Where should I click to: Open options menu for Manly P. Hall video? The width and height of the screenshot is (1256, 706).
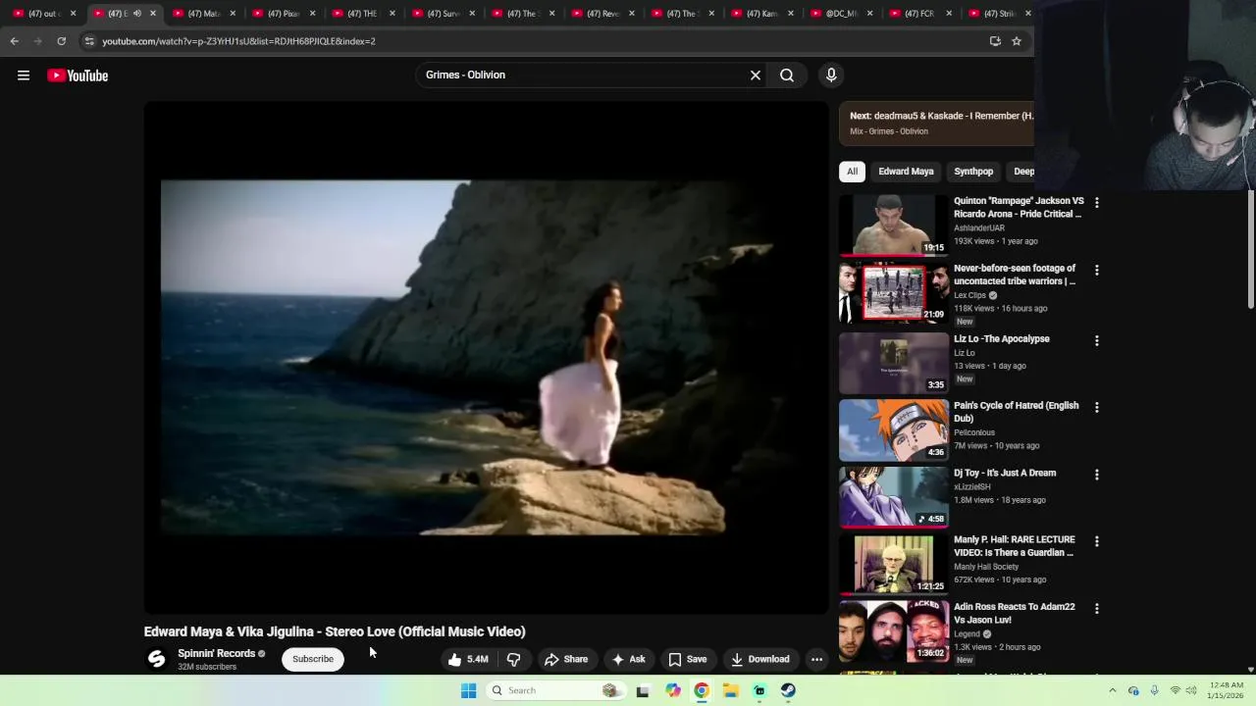[x=1097, y=541]
